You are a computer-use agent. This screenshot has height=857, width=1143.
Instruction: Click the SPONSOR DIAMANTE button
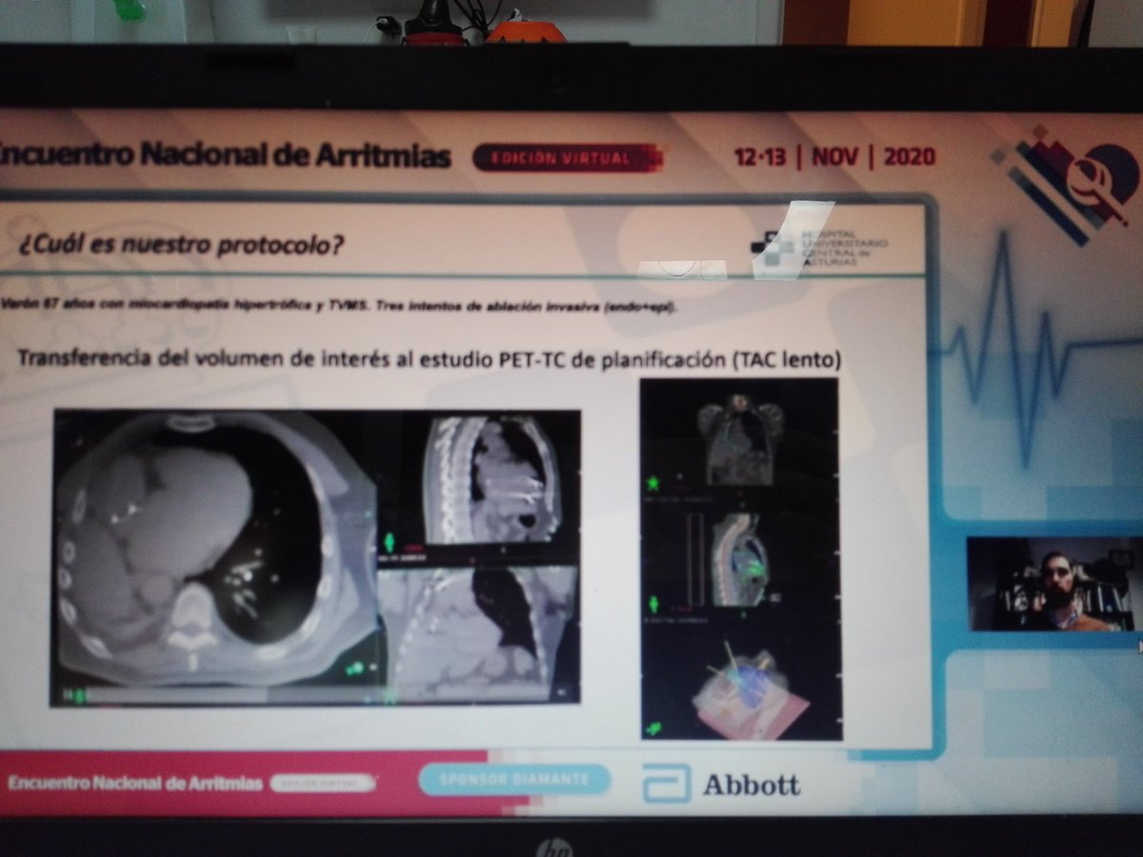(519, 778)
